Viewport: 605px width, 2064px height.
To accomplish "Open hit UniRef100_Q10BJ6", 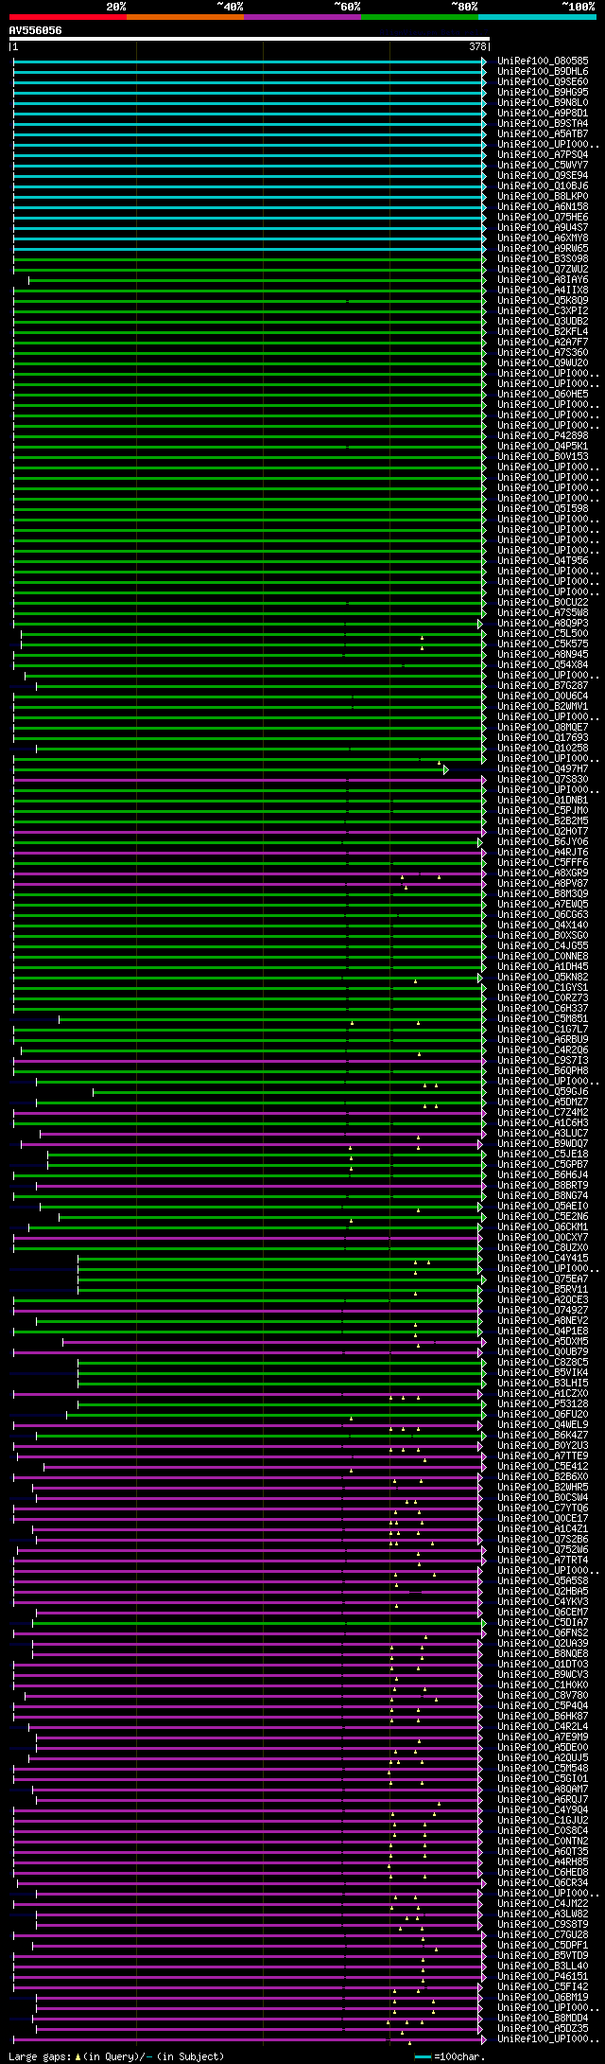I will tap(543, 185).
